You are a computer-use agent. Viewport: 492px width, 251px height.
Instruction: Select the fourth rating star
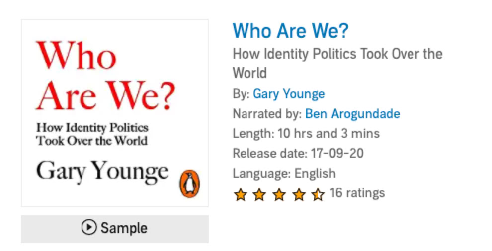tap(298, 194)
